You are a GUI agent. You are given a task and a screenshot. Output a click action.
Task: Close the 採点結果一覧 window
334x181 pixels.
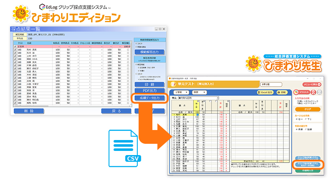pyautogui.click(x=164, y=29)
